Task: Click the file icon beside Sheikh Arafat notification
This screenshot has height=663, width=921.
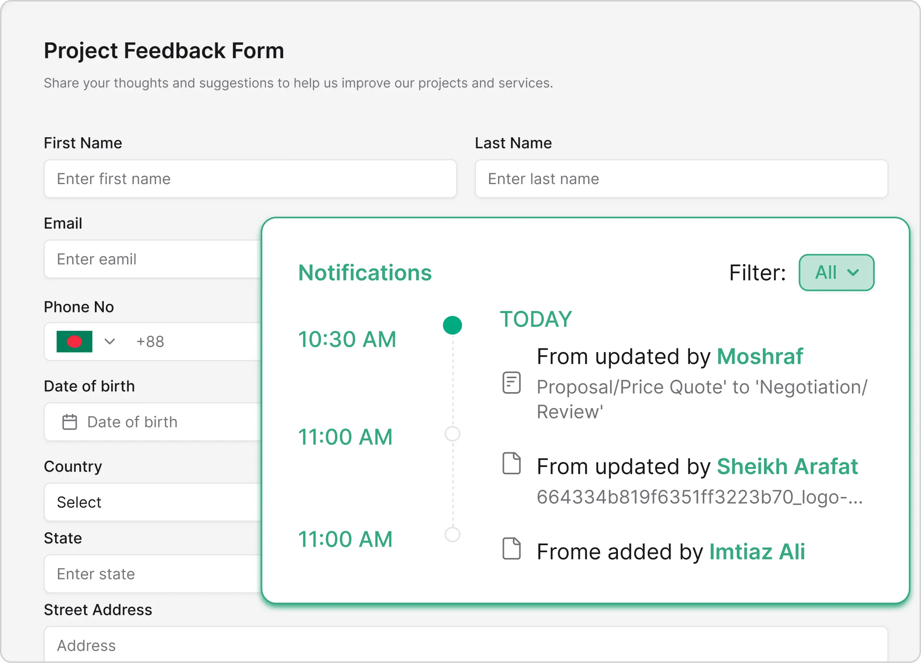Action: pos(511,463)
